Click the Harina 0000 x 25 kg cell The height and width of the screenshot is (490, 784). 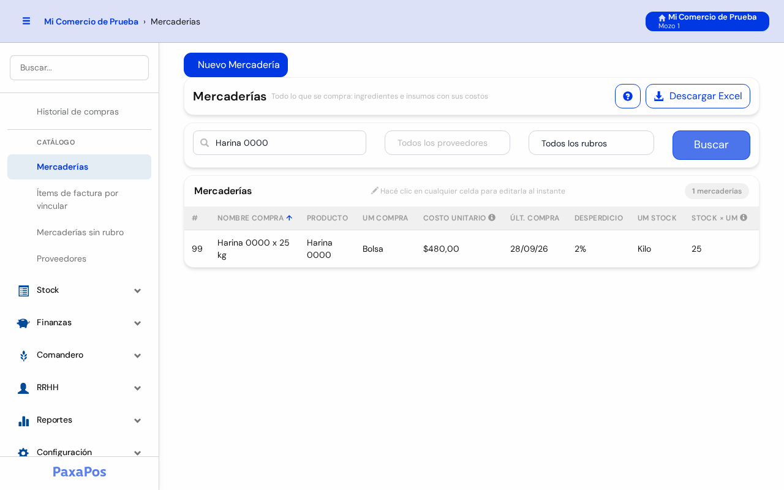pyautogui.click(x=255, y=249)
